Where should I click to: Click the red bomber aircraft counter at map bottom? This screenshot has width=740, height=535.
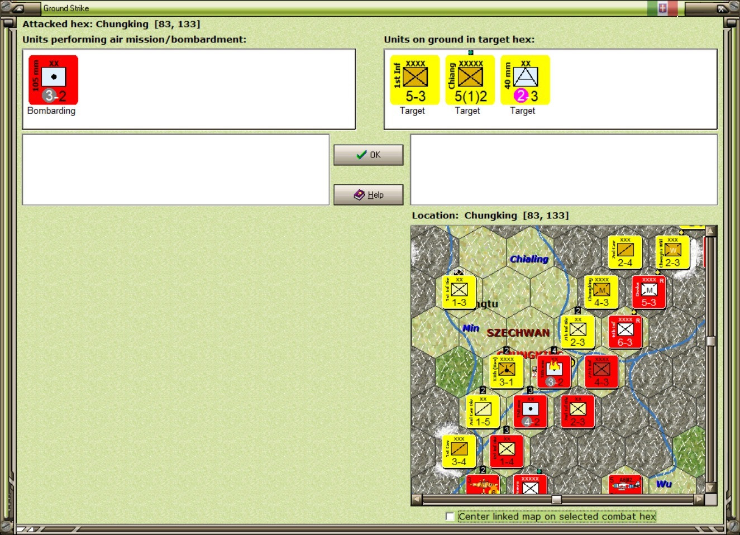click(483, 484)
